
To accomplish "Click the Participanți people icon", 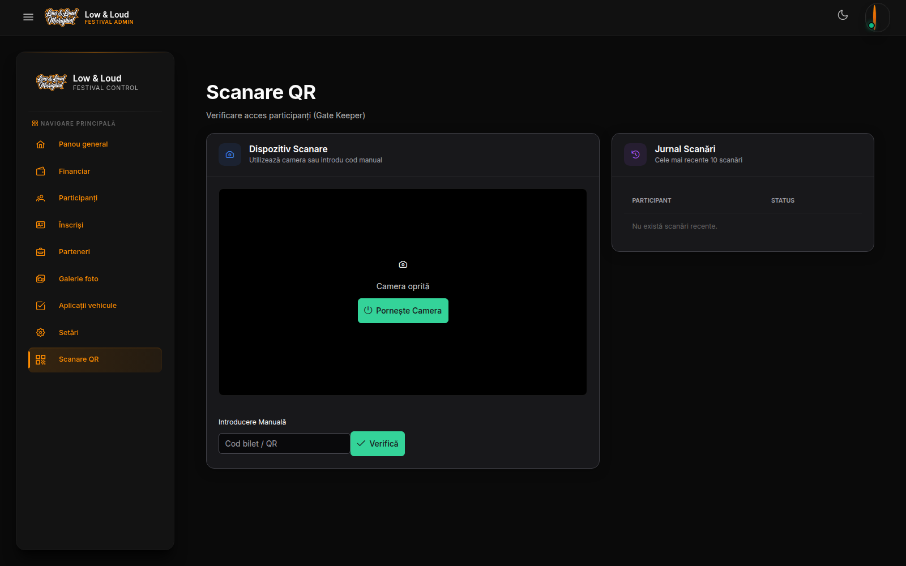I will [x=41, y=198].
